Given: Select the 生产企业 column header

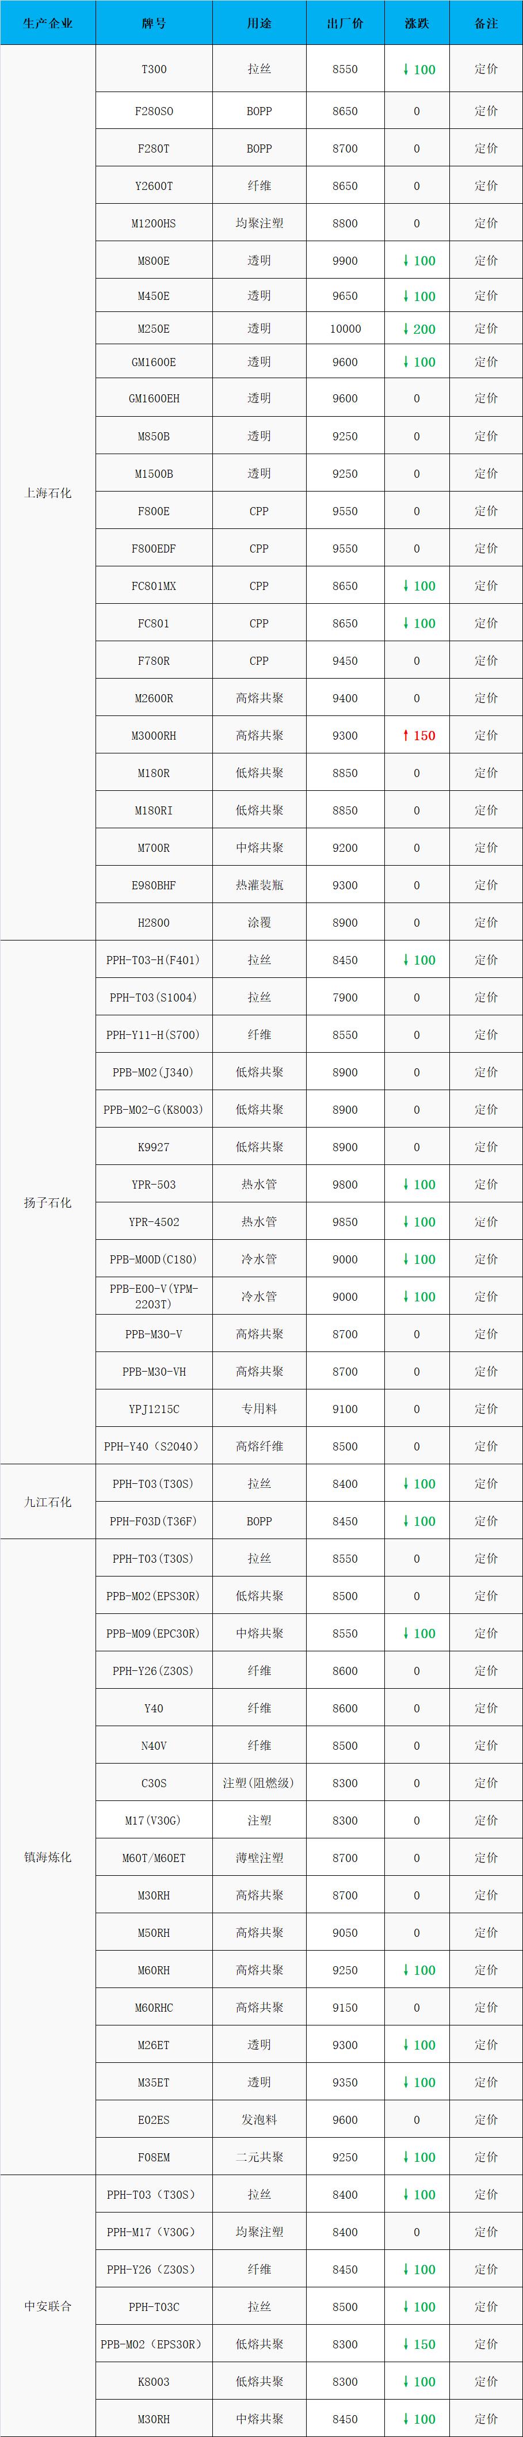Looking at the screenshot, I should pyautogui.click(x=47, y=22).
